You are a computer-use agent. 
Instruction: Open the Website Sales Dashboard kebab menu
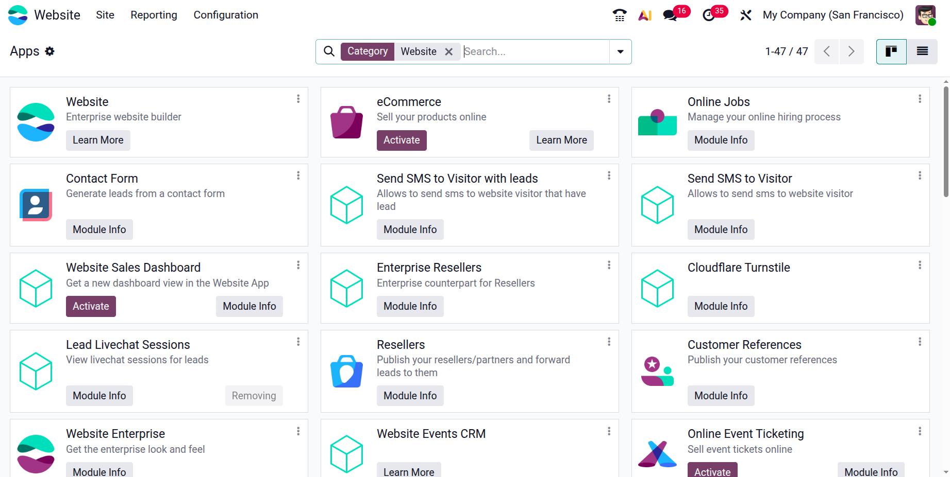click(x=298, y=265)
